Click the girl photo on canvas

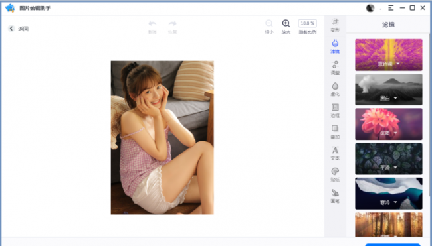(x=162, y=137)
